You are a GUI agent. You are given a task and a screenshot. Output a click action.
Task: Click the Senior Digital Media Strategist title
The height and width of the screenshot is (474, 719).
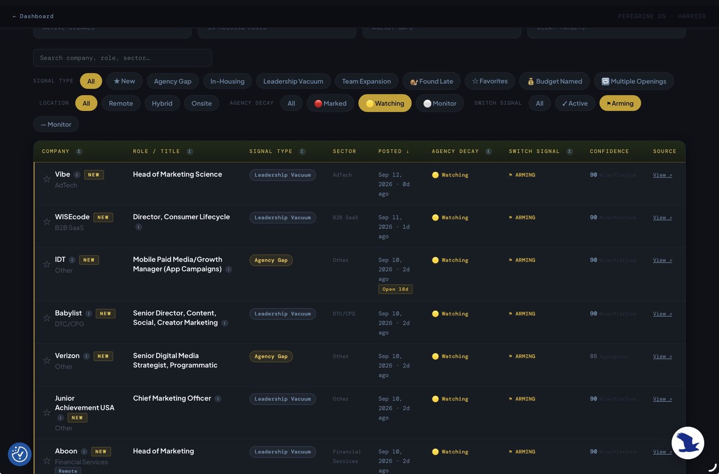click(x=175, y=361)
